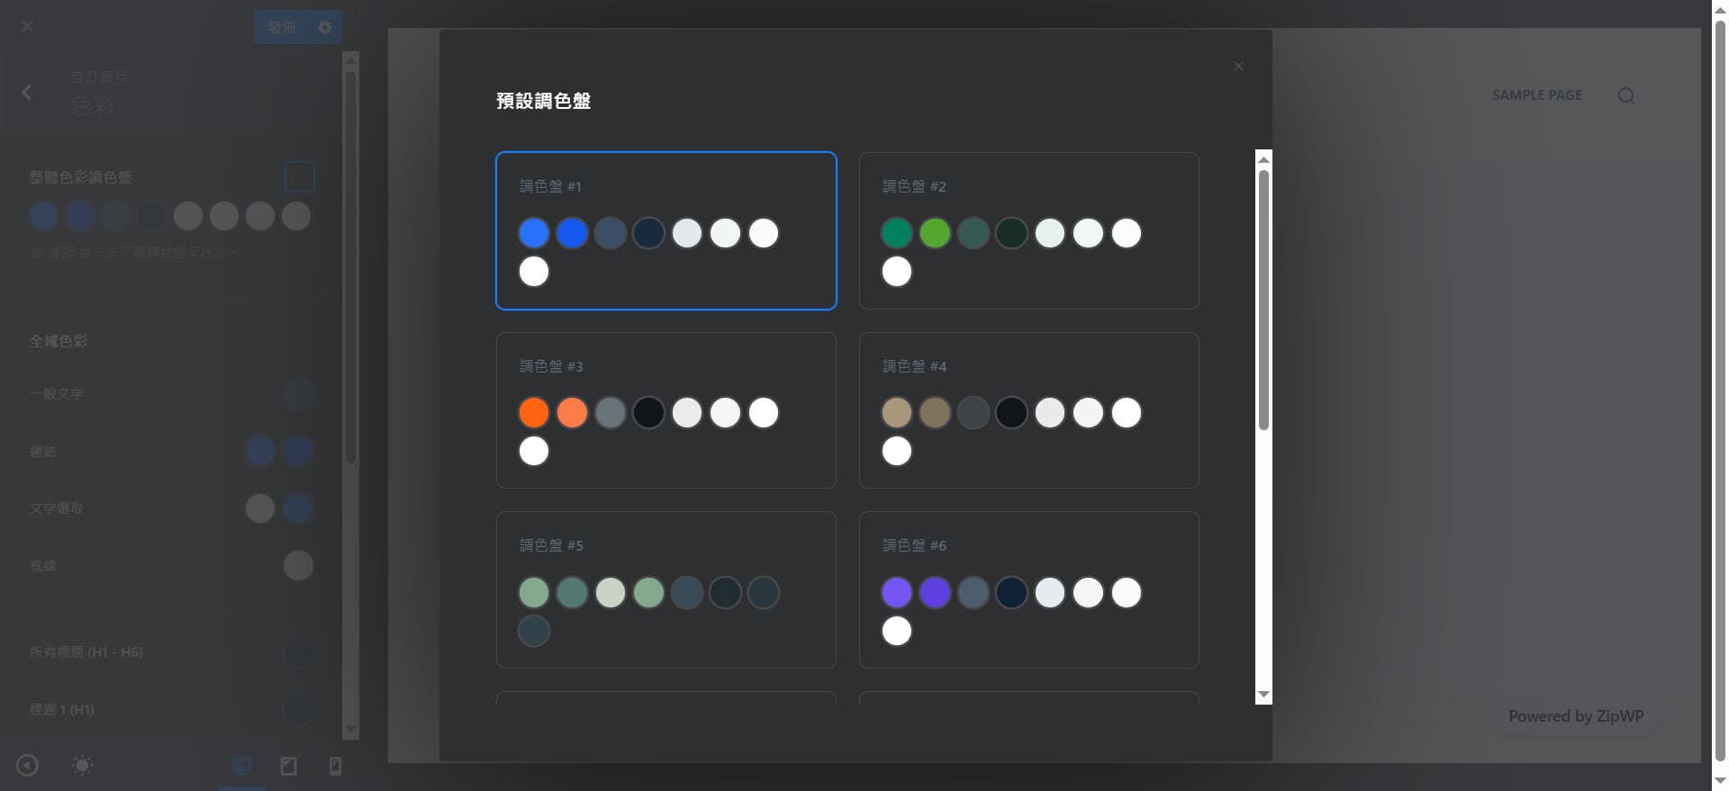The width and height of the screenshot is (1729, 791).
Task: Switch to desktop preview device icon
Action: tap(241, 766)
